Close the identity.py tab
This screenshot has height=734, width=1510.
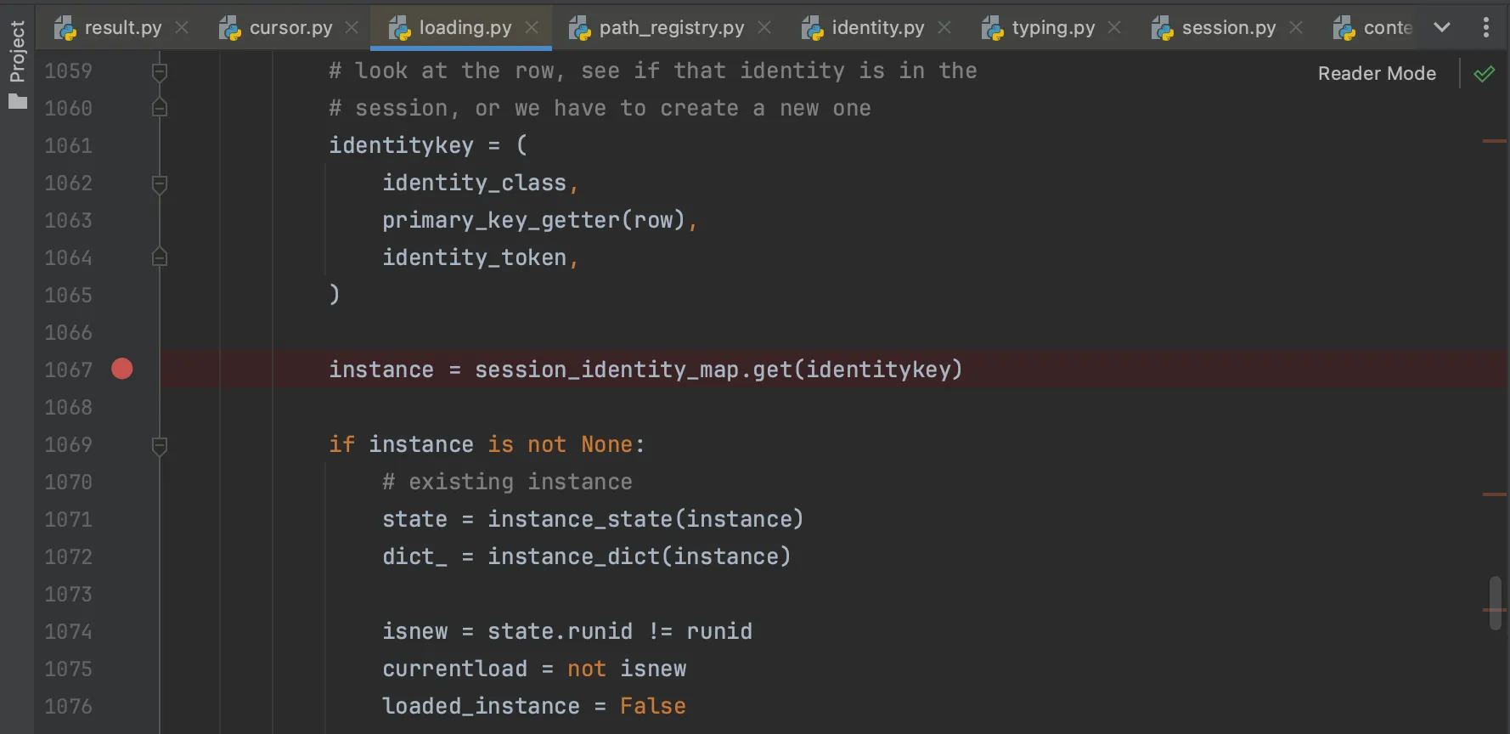tap(944, 28)
